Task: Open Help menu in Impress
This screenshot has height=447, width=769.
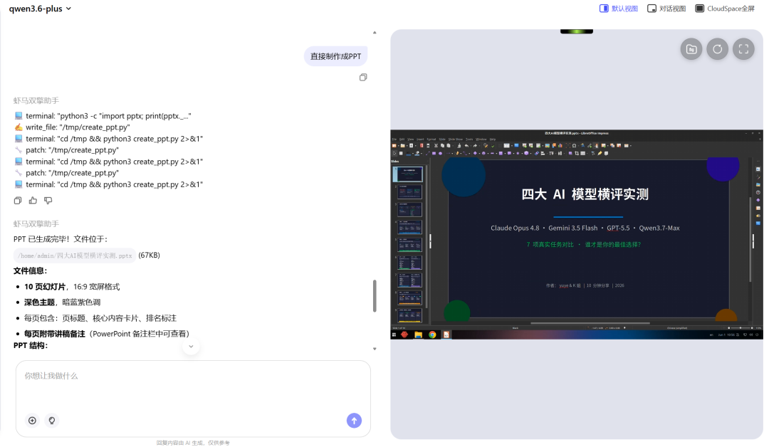Action: click(493, 140)
